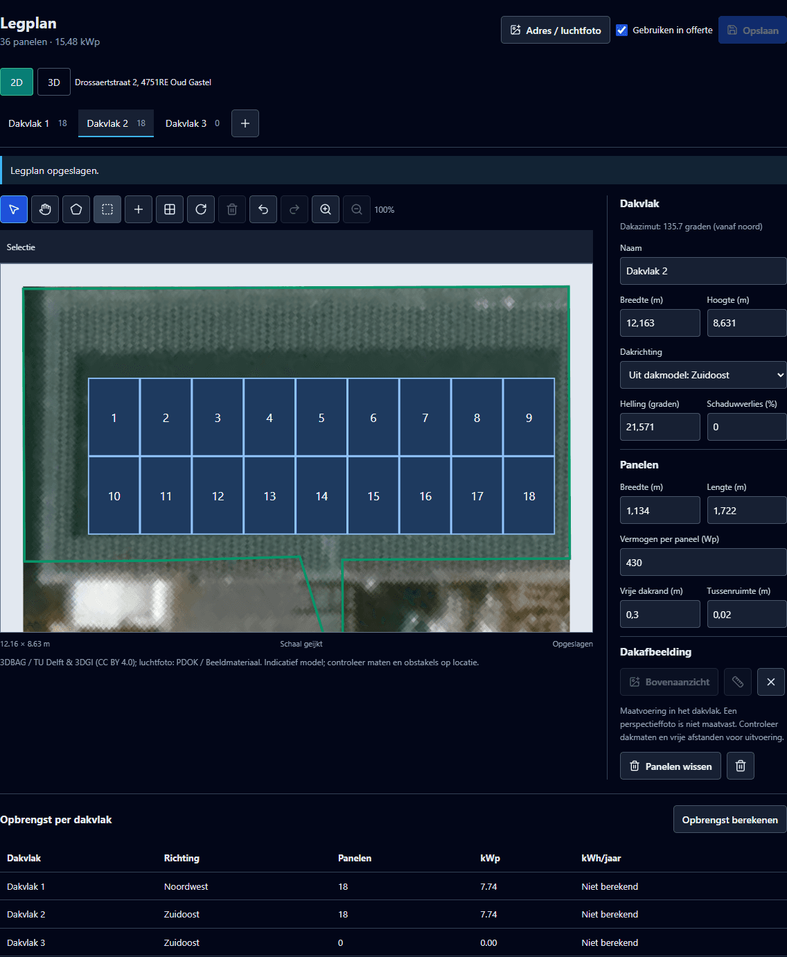
Task: Click Dakvlak 2 row in yield table
Action: pyautogui.click(x=393, y=914)
